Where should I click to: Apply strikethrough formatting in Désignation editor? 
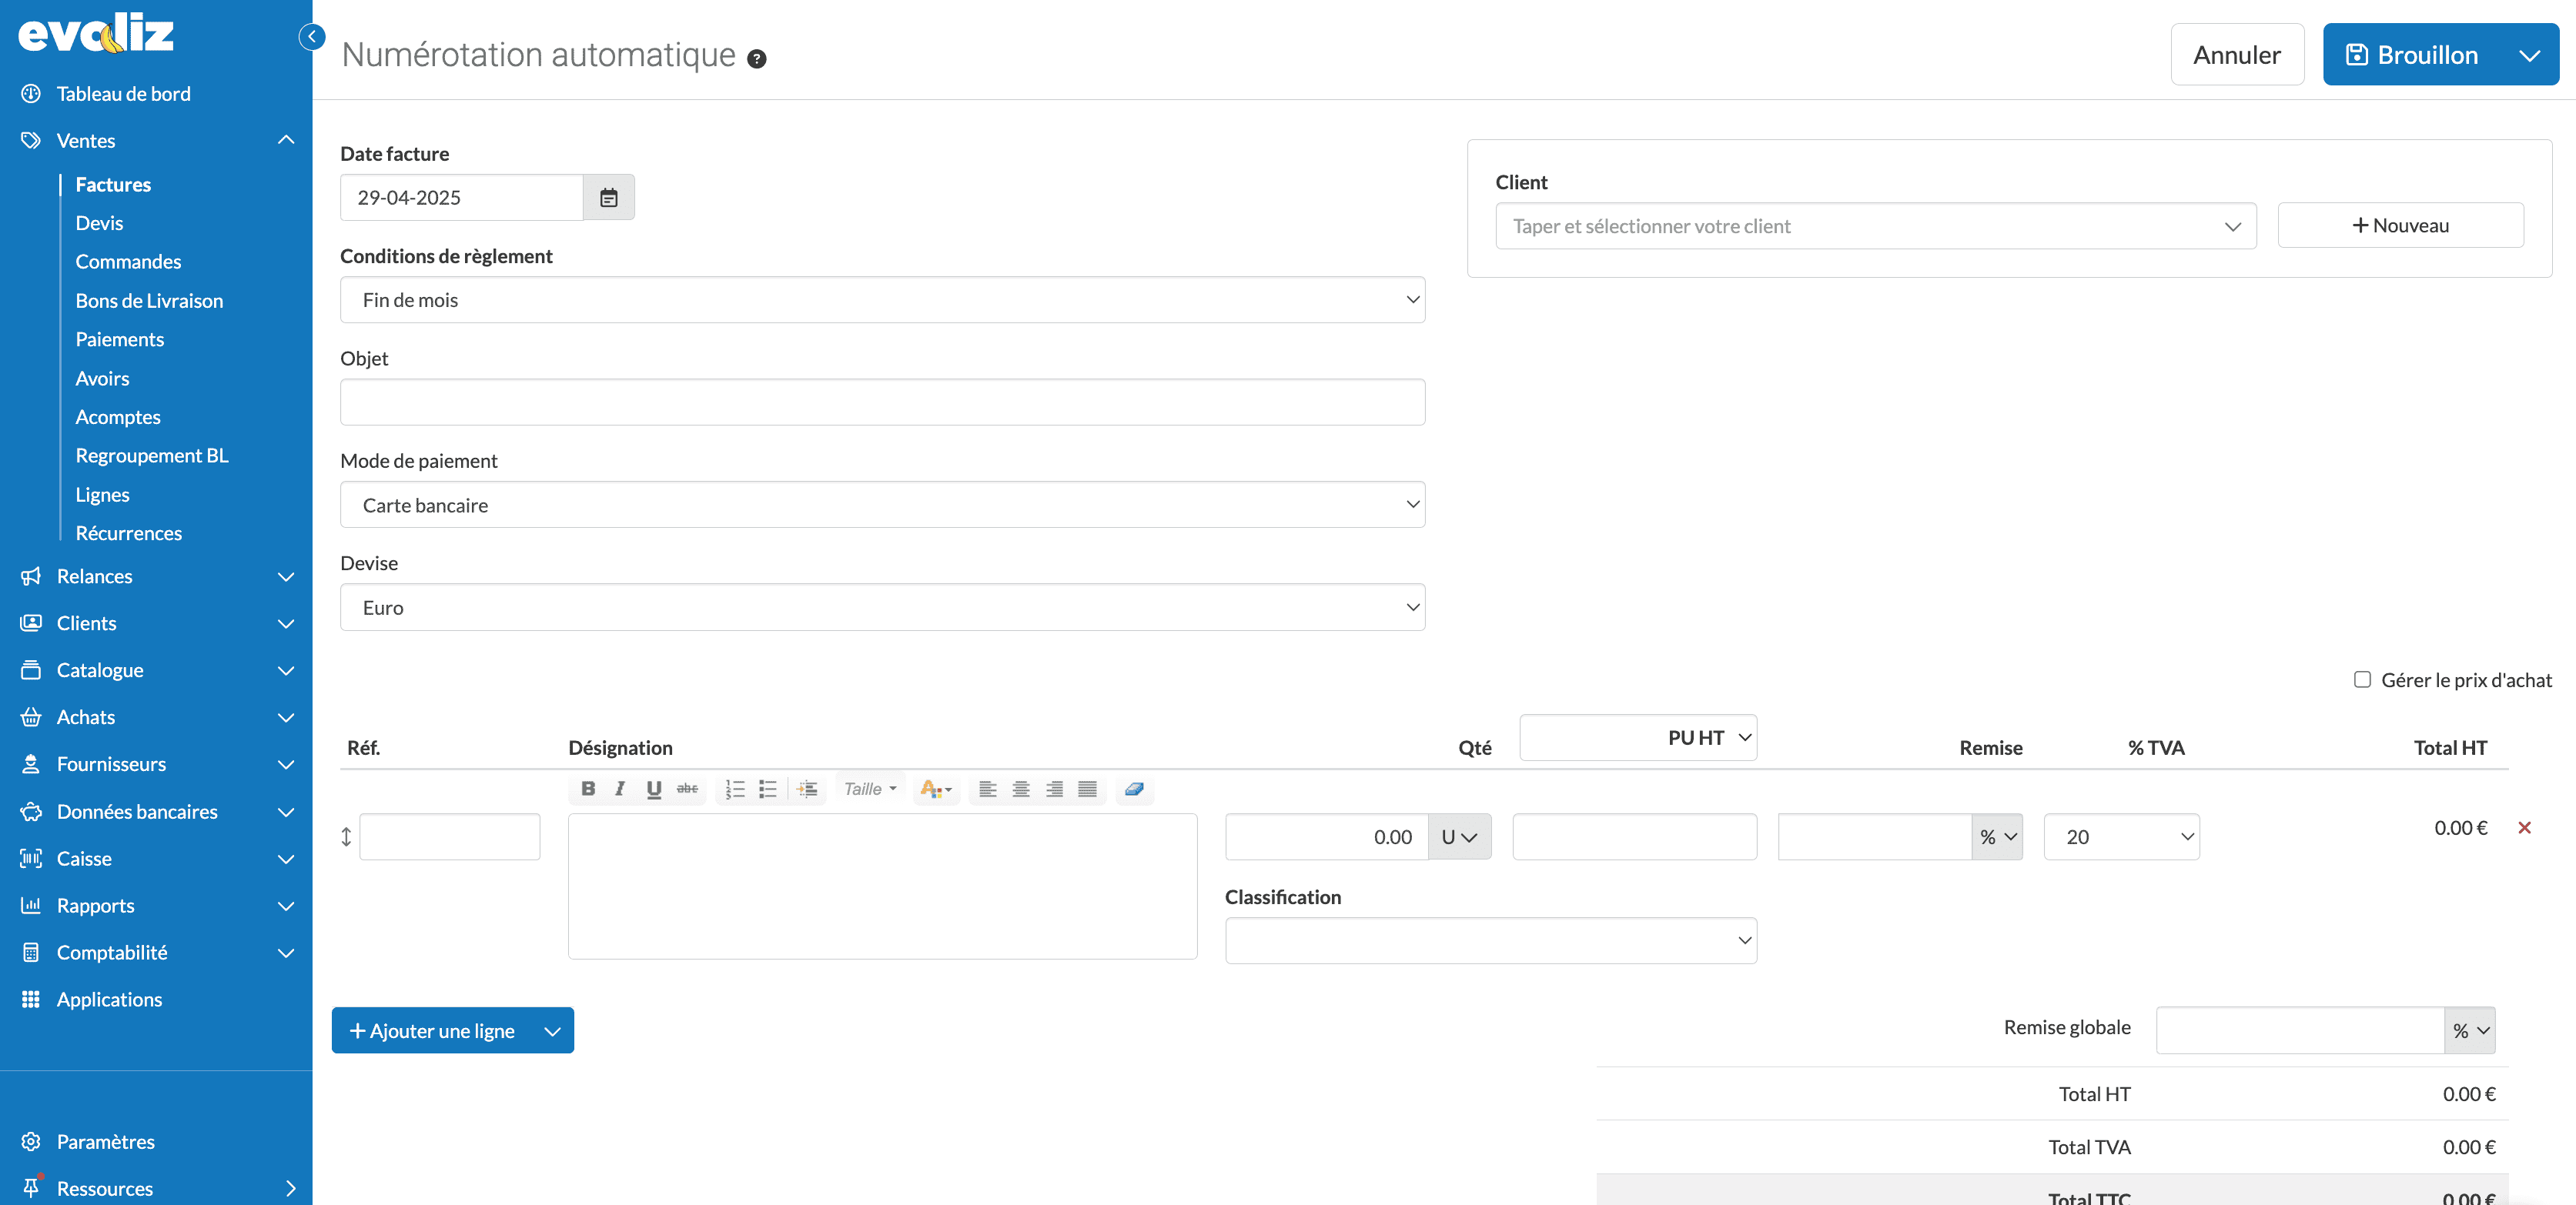pyautogui.click(x=687, y=789)
